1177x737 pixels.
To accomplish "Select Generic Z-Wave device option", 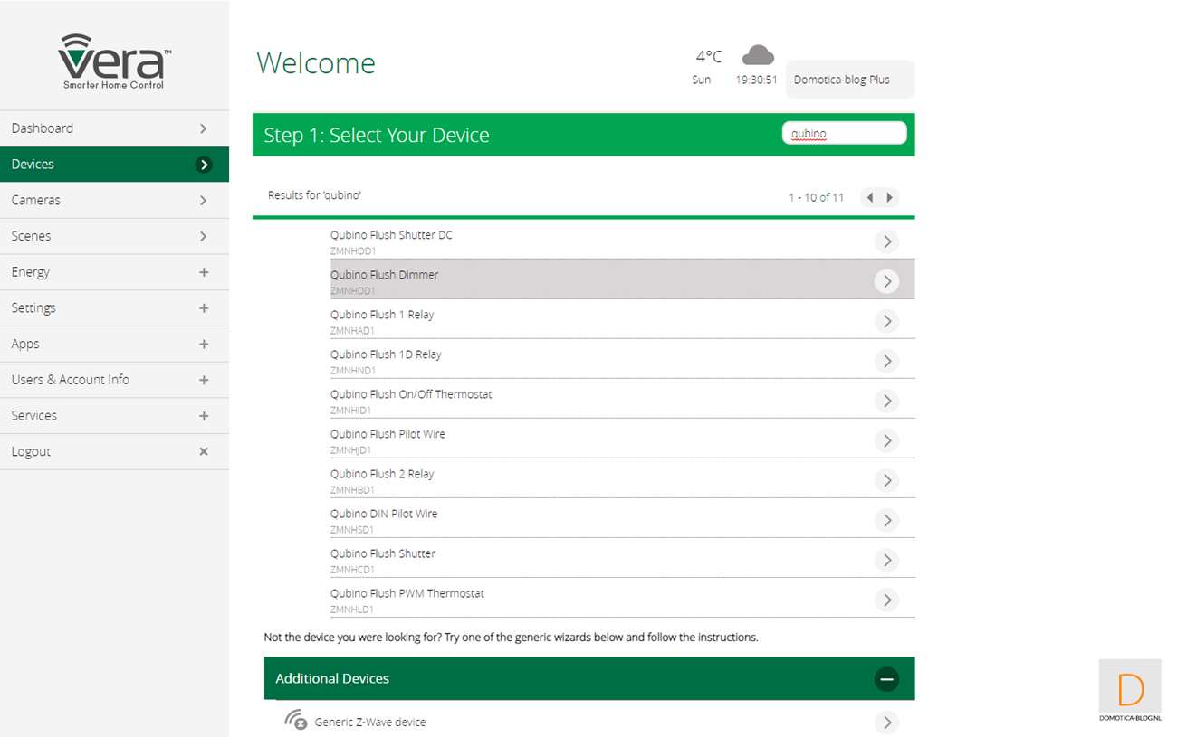I will [589, 722].
